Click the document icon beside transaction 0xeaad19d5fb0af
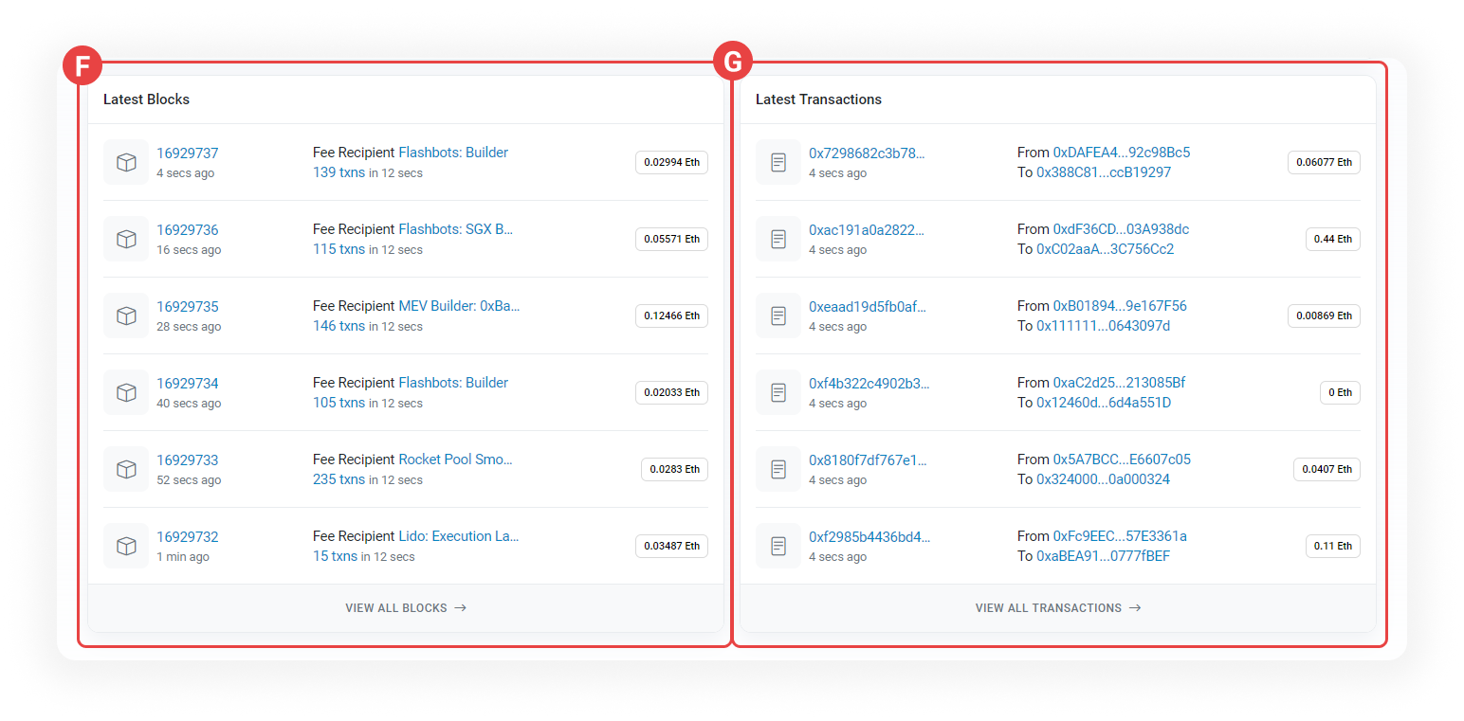1464x721 pixels. pos(778,316)
